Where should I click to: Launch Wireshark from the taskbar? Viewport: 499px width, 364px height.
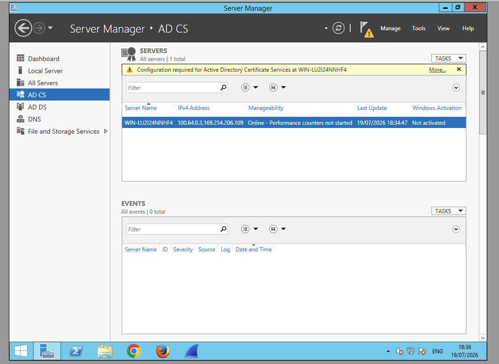(192, 351)
